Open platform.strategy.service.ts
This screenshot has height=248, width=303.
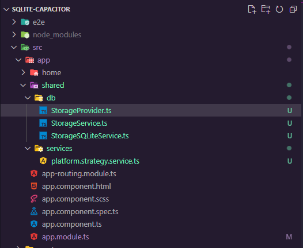coord(95,161)
